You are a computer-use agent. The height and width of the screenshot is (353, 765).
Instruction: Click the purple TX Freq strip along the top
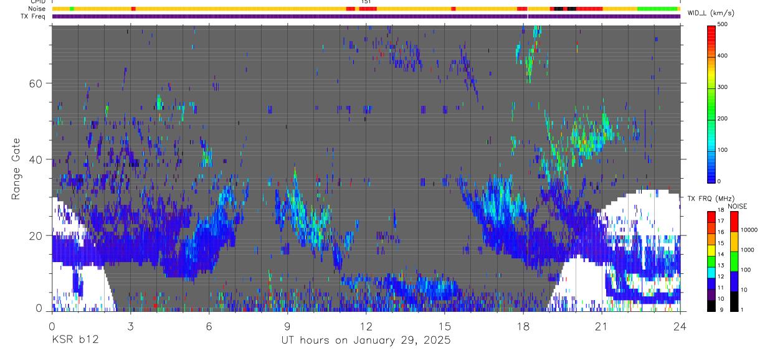coord(366,16)
